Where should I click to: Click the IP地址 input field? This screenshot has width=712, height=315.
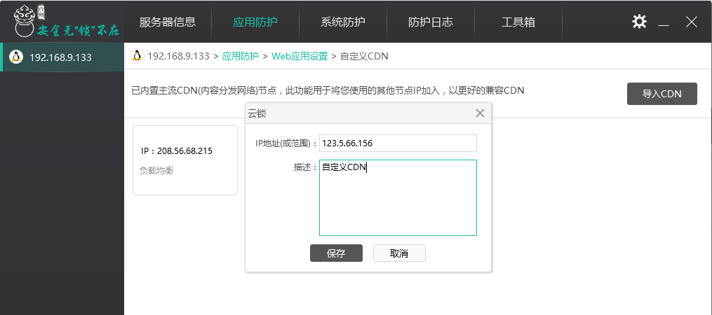[x=398, y=143]
